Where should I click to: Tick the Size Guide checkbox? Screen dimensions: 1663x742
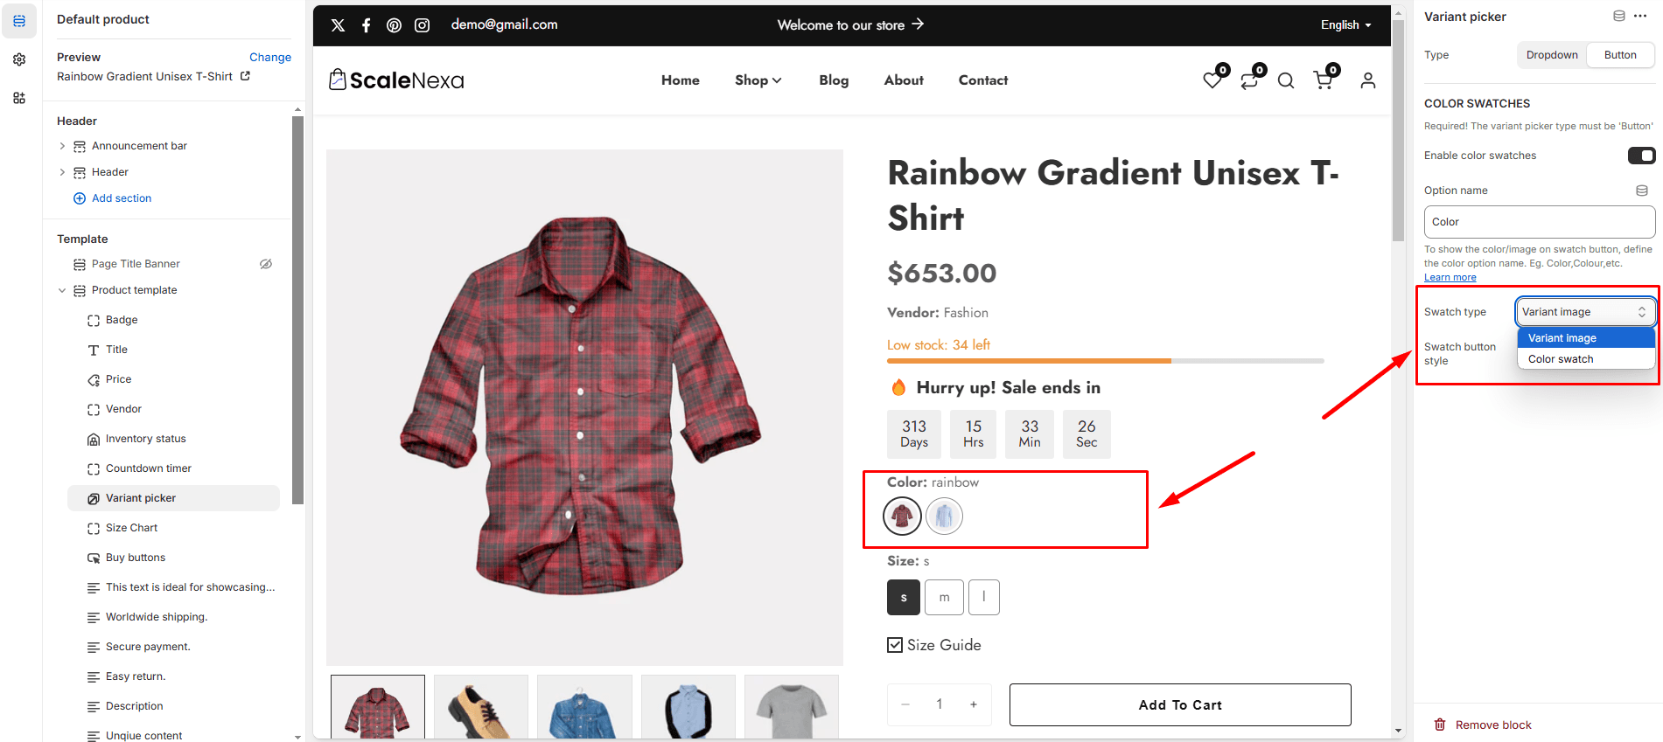895,645
